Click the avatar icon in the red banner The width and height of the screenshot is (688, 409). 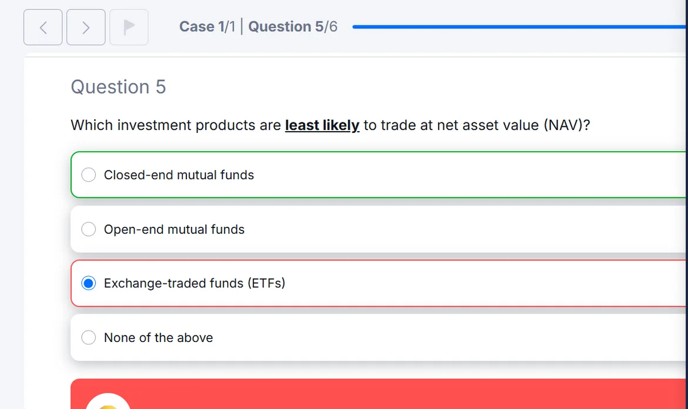tap(108, 402)
